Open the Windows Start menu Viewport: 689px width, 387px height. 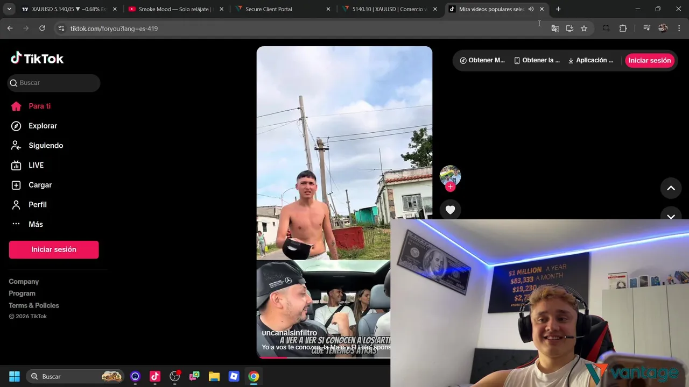(15, 376)
